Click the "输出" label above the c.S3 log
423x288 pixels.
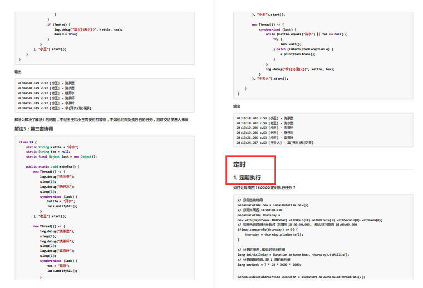click(x=237, y=106)
